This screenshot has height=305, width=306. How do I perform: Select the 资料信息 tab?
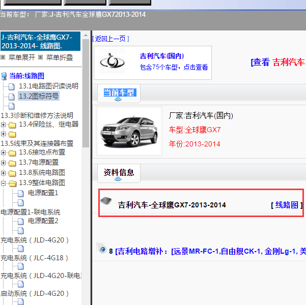point(119,172)
